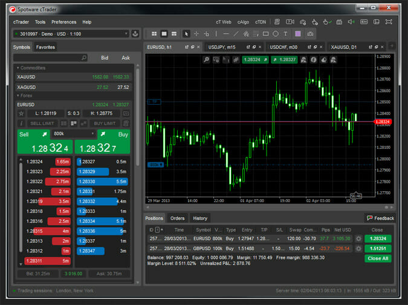
Task: Open the Tools menu
Action: click(x=40, y=22)
